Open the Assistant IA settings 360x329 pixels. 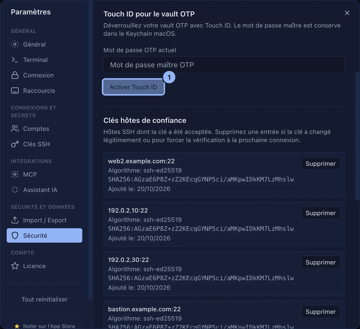(44, 190)
